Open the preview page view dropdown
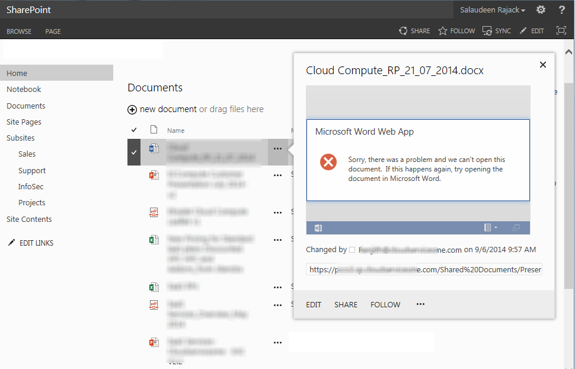 490,228
